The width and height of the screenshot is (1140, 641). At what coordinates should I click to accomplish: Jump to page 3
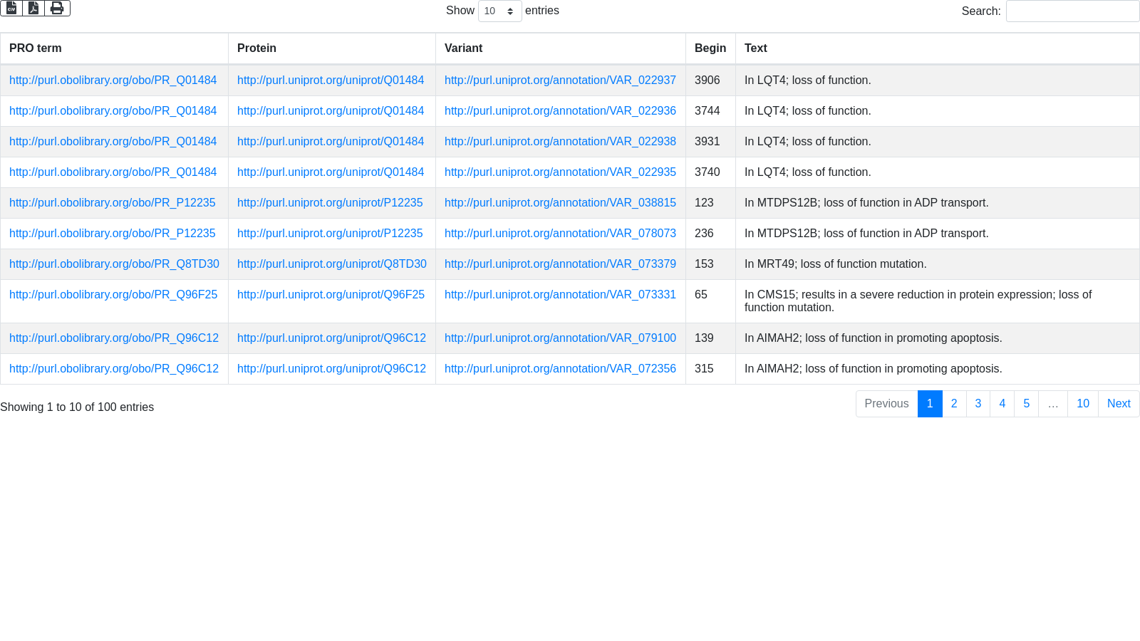pyautogui.click(x=978, y=404)
